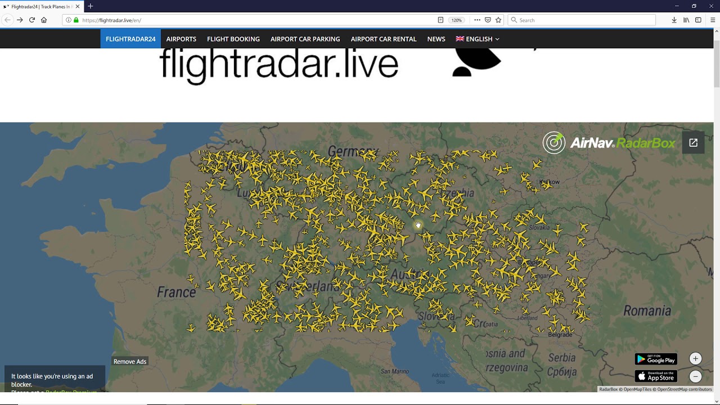Close the Flightradar24 browser tab

pos(78,6)
